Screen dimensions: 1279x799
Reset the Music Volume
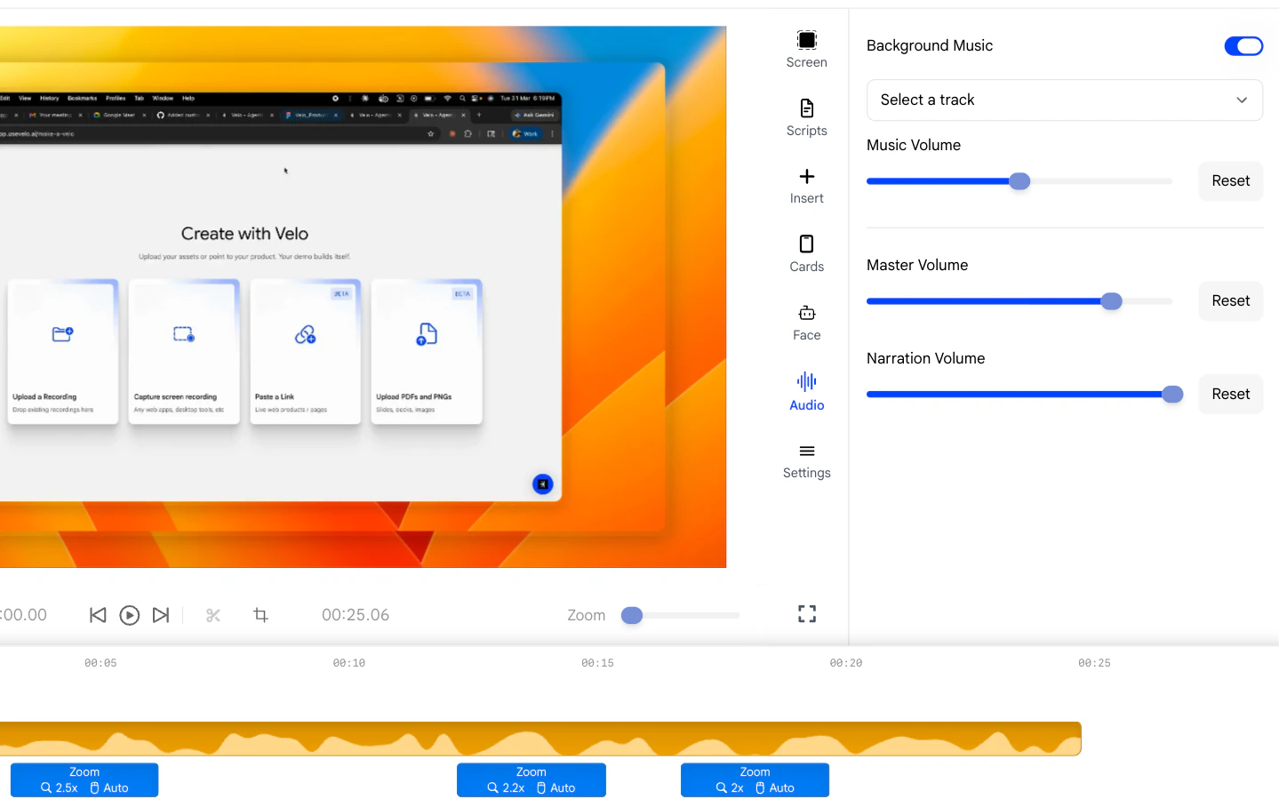coord(1230,181)
